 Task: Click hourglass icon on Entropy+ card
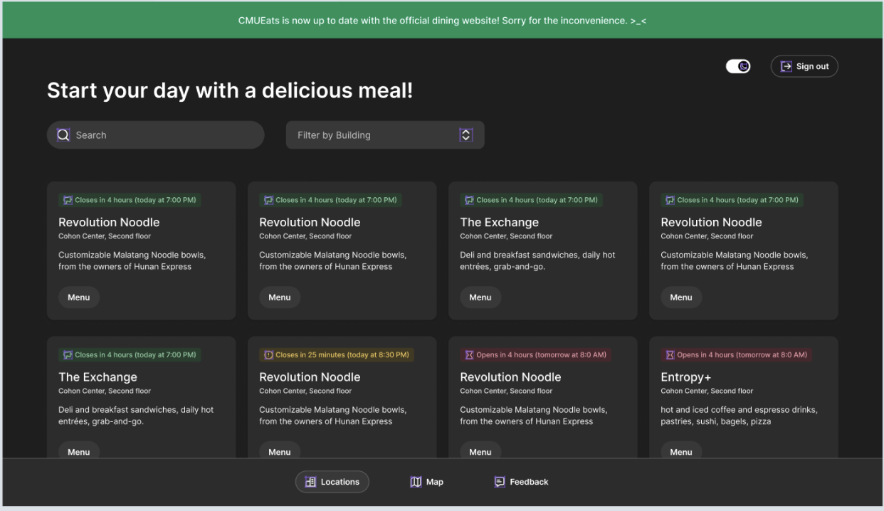670,354
